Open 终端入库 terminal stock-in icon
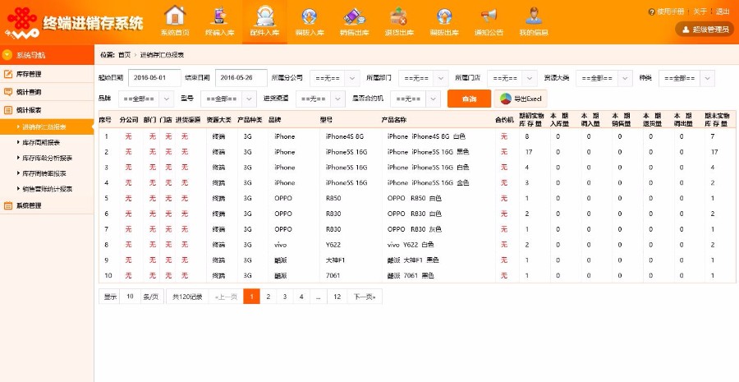This screenshot has width=739, height=382. tap(219, 15)
